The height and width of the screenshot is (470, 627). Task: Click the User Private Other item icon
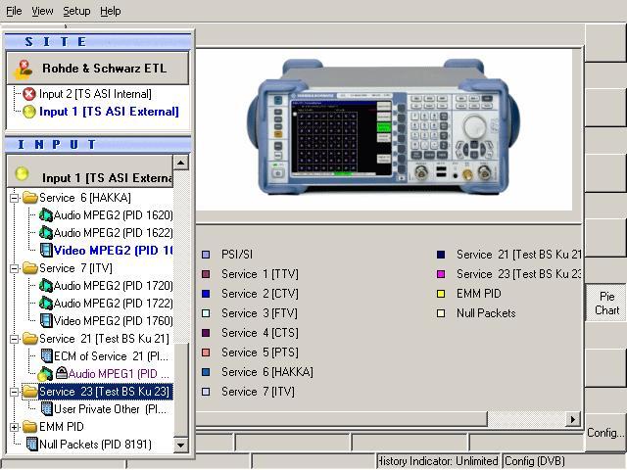[x=45, y=409]
